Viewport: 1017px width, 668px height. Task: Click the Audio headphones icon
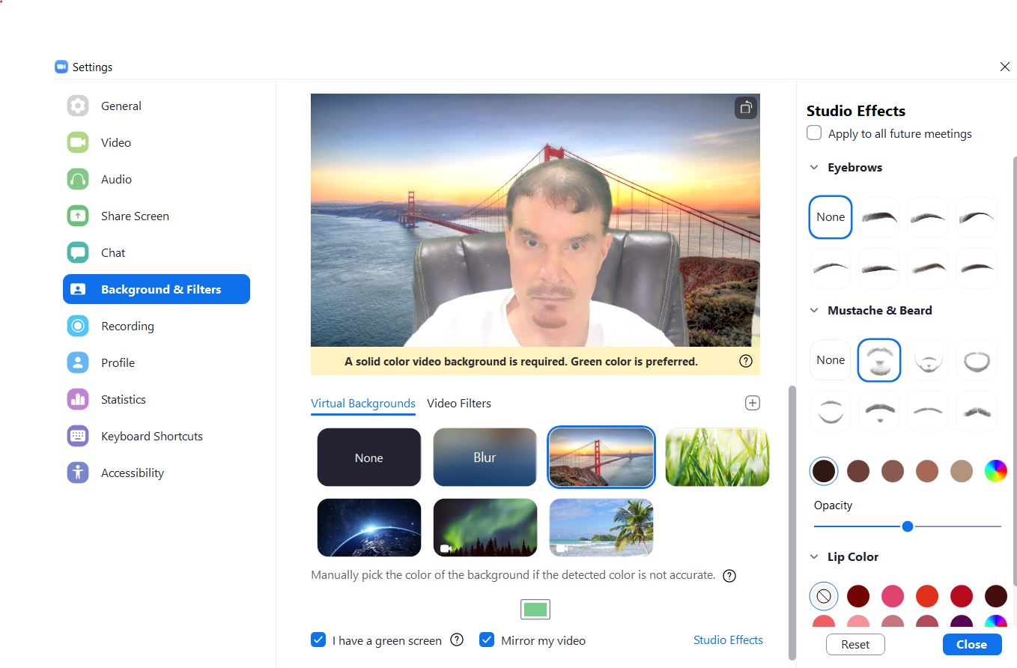click(x=78, y=179)
